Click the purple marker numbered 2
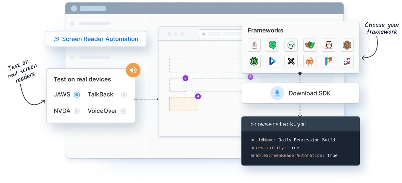 pos(185,78)
